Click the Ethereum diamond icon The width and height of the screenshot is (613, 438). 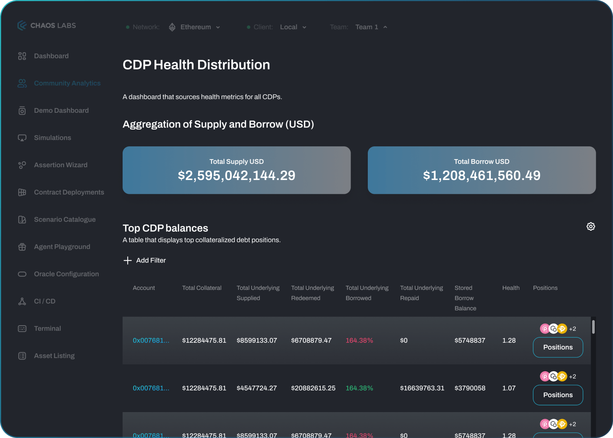[x=172, y=27]
